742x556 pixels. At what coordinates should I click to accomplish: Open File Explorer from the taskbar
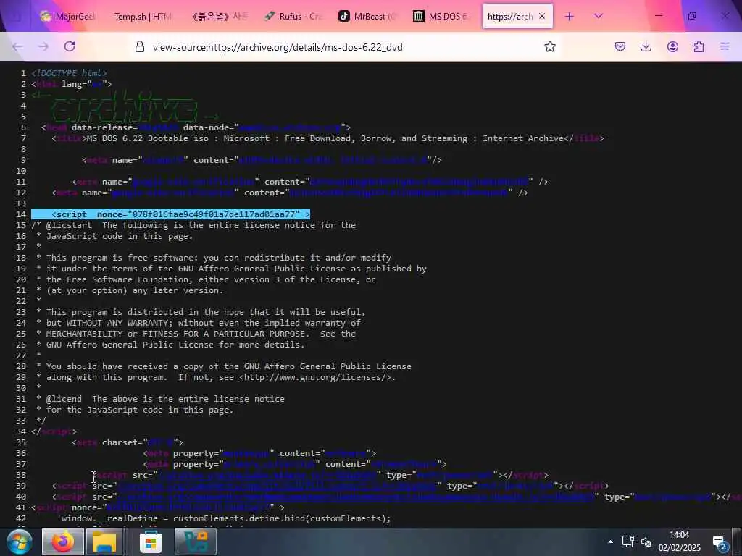[104, 542]
